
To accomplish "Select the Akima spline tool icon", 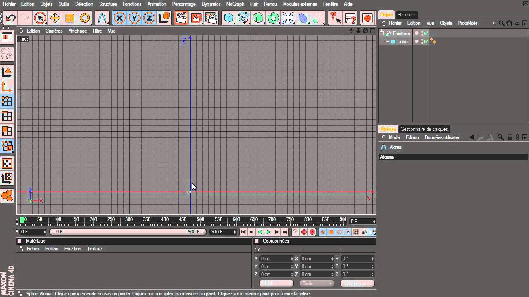I will pos(102,18).
